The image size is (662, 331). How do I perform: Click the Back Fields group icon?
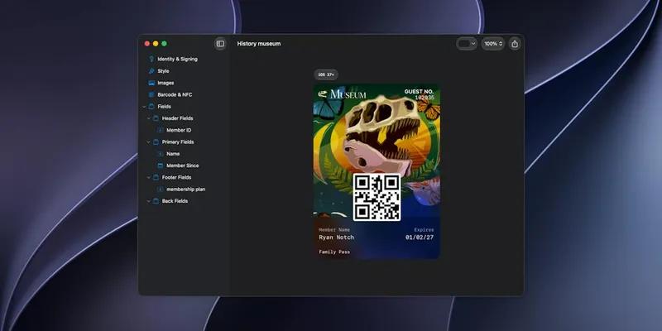point(156,201)
